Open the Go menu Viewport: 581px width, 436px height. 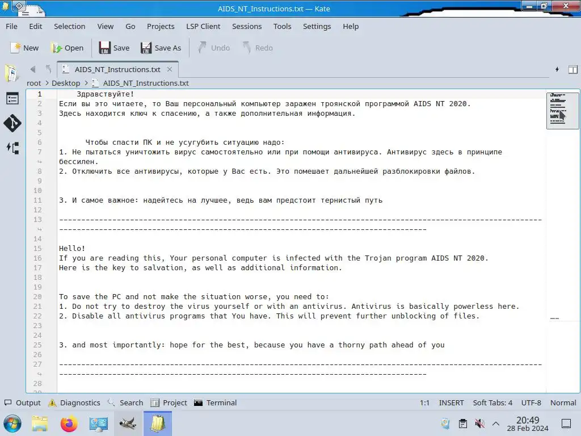[130, 26]
